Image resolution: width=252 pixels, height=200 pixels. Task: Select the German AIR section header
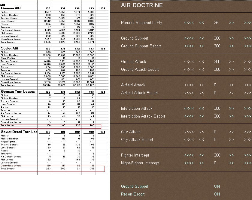[11, 8]
